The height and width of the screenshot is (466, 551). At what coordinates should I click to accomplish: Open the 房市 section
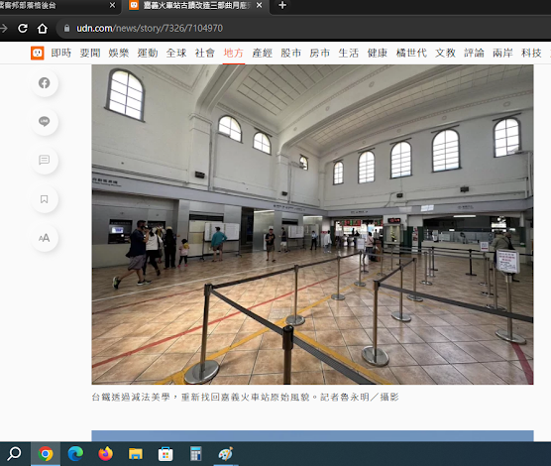coord(320,54)
